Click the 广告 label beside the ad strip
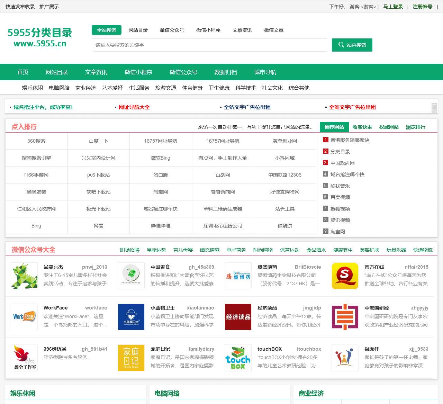The image size is (443, 404). pyautogui.click(x=434, y=108)
